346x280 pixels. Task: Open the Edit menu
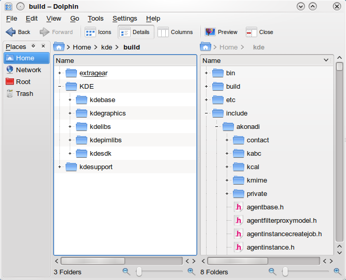tap(32, 19)
